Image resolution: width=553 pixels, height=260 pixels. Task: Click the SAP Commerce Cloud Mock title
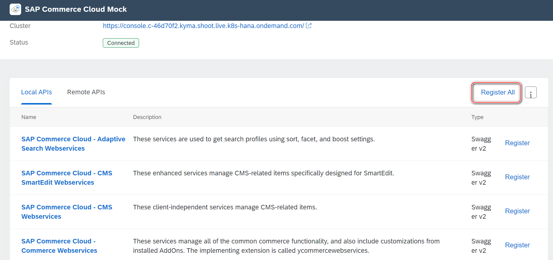click(x=76, y=9)
